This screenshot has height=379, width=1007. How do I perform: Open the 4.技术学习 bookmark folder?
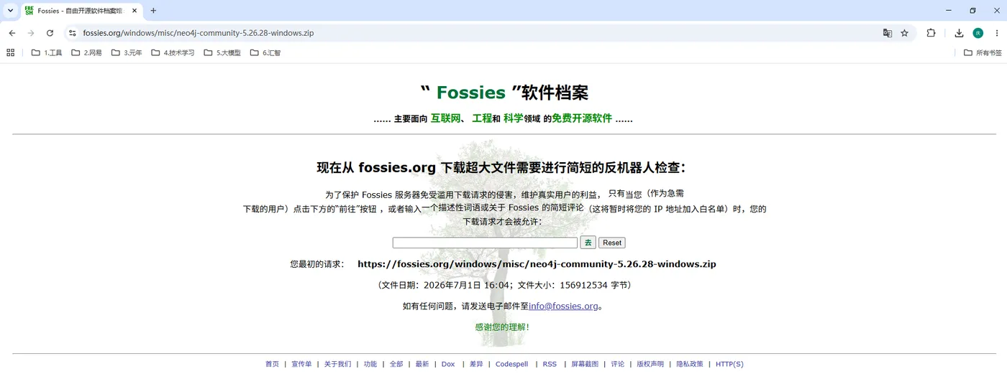(x=173, y=52)
